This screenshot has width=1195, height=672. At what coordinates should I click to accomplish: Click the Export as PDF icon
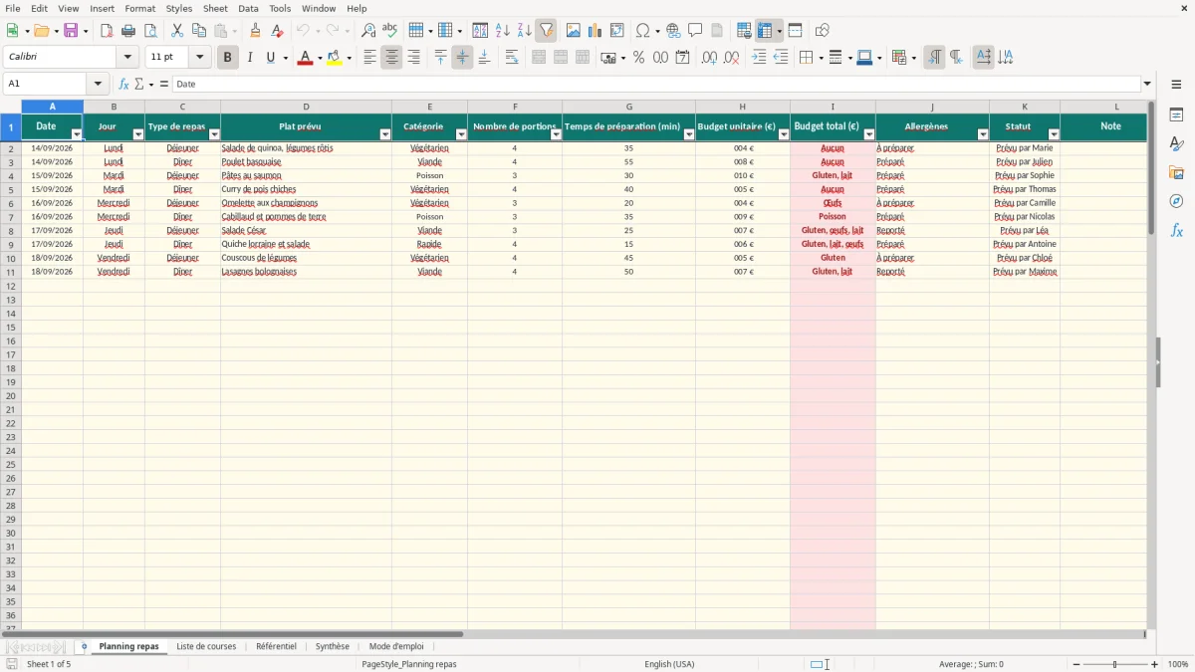pyautogui.click(x=107, y=31)
